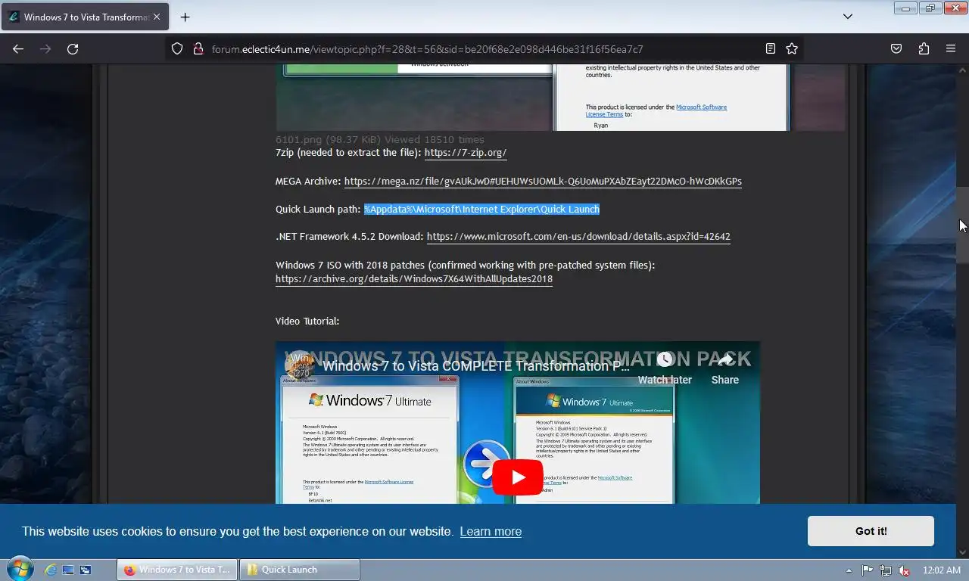The image size is (969, 581).
Task: Click Switch between windows Quick Launch icon
Action: pos(86,570)
